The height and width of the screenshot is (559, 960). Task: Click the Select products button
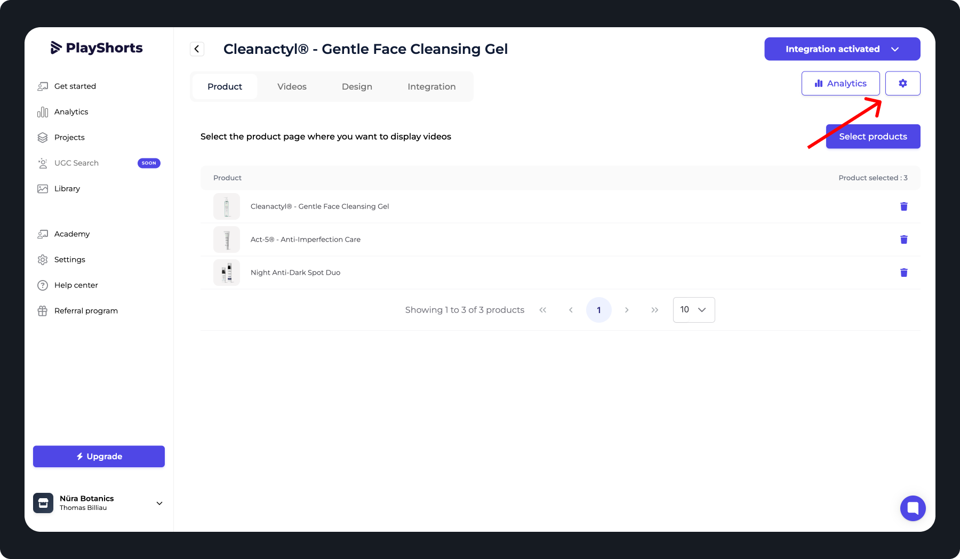pos(873,137)
